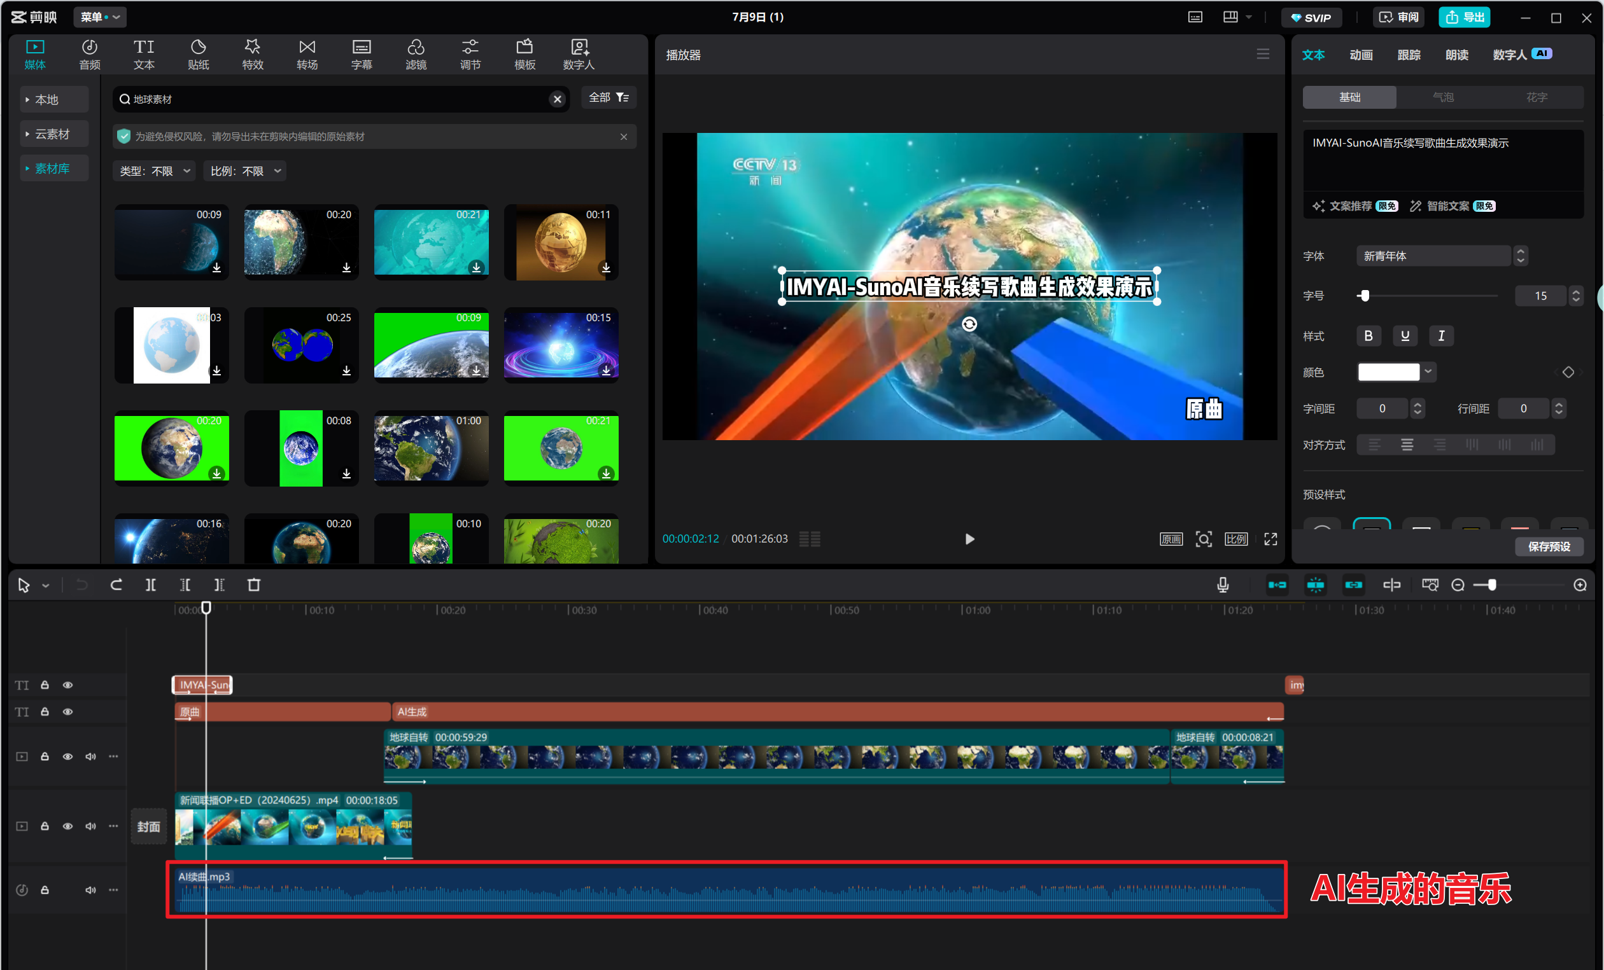Click the delete-right trim tool
This screenshot has width=1604, height=970.
pos(220,585)
